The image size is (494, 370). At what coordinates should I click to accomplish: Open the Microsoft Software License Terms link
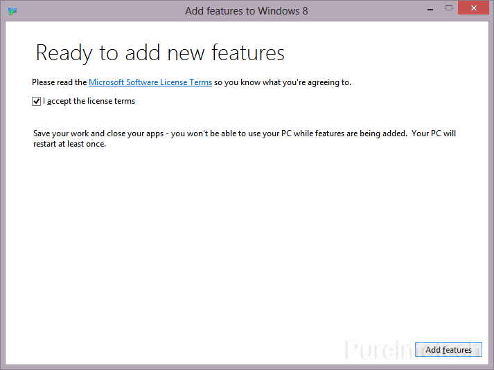pos(150,82)
